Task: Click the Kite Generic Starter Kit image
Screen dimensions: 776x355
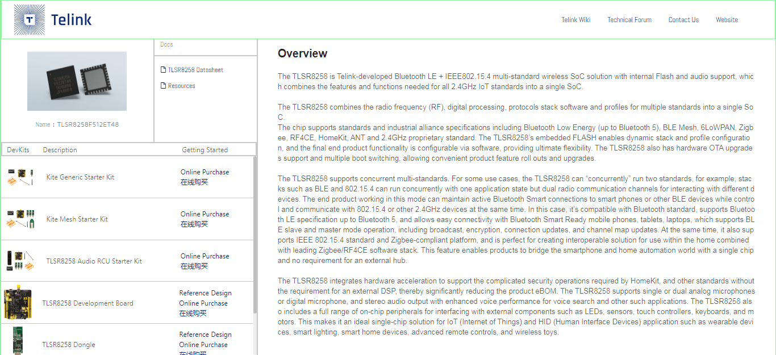Action: coord(20,177)
